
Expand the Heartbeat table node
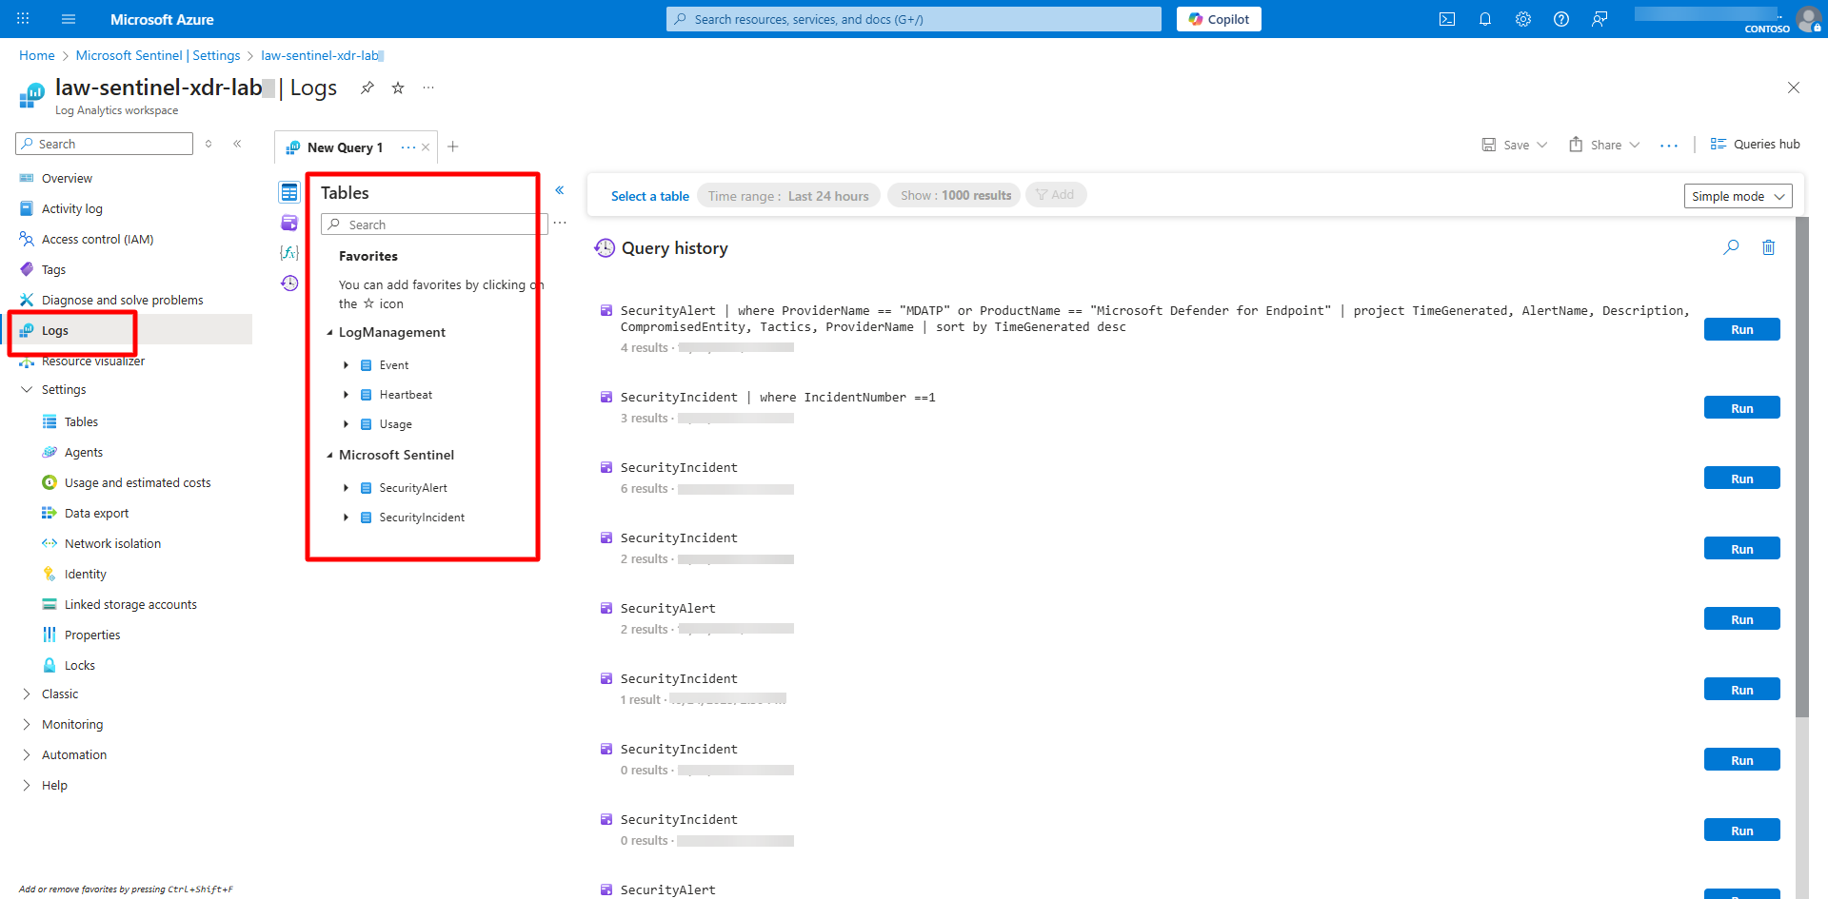pyautogui.click(x=346, y=395)
